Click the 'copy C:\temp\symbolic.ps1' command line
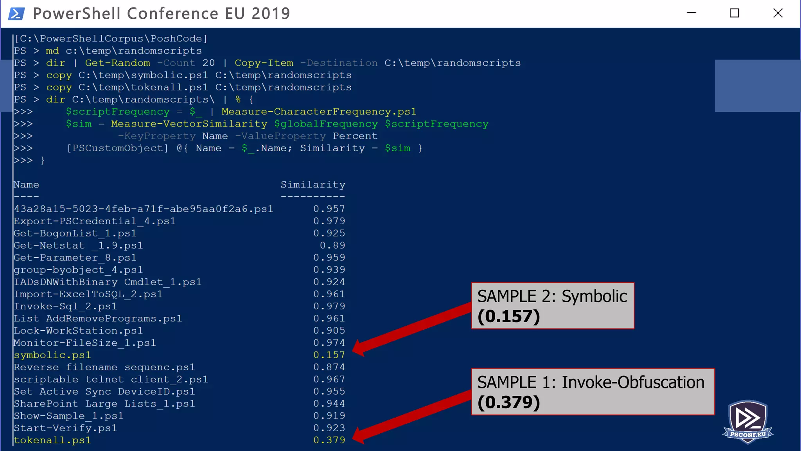 click(199, 75)
